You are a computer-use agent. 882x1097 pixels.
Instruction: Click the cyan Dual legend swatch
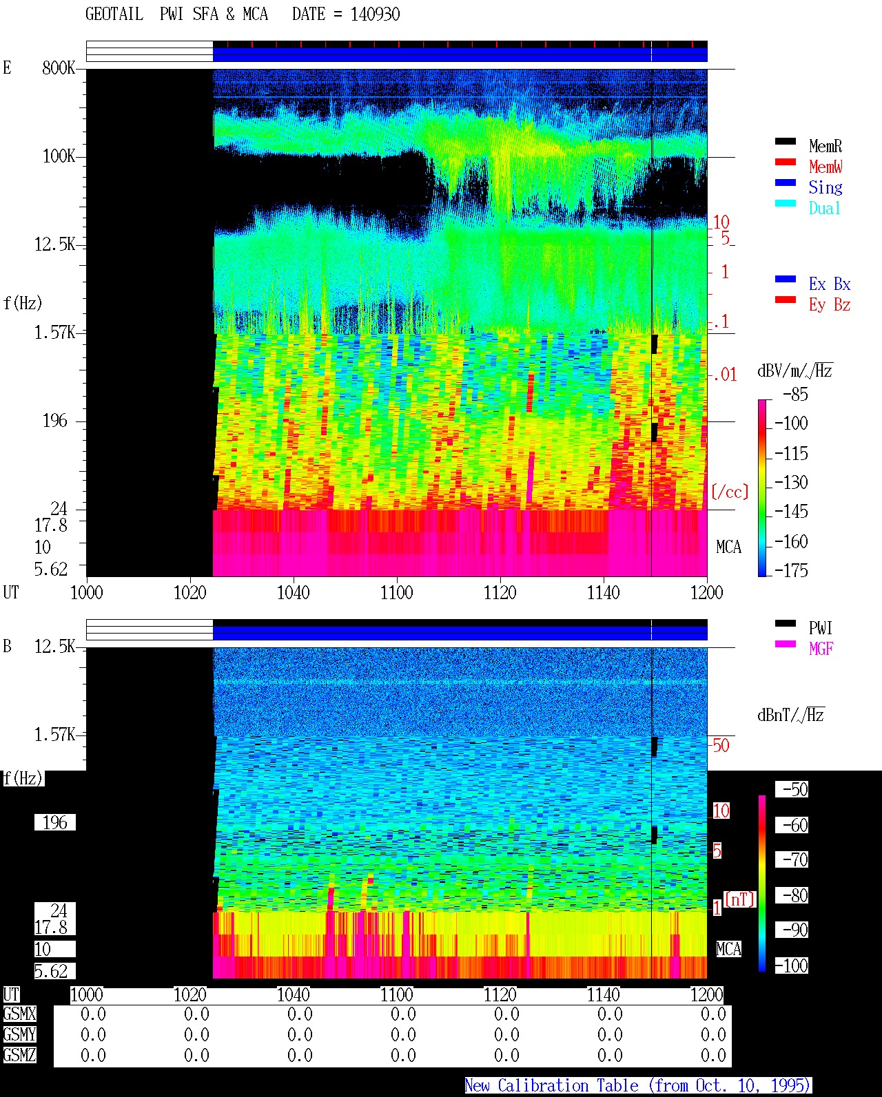[786, 204]
